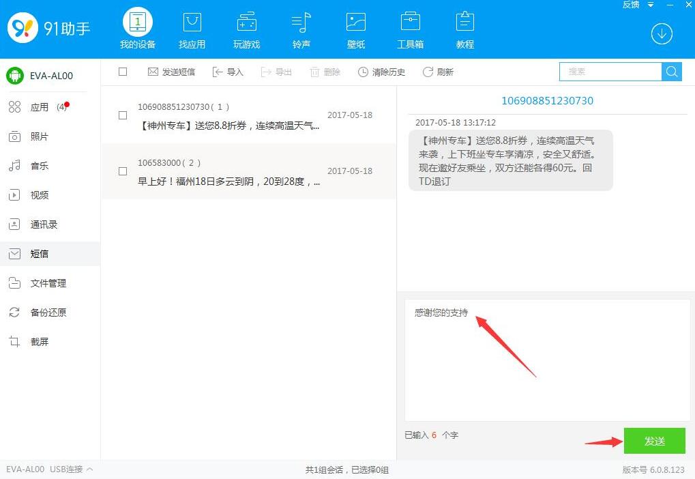Check the 106908851230730 conversation checkbox

click(x=123, y=115)
